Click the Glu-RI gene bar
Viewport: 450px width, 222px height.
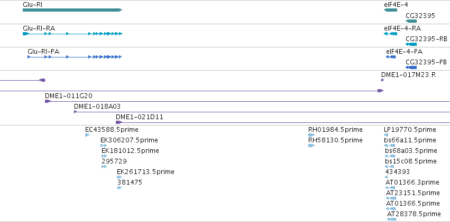(x=72, y=10)
